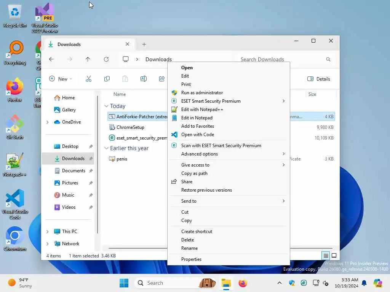The width and height of the screenshot is (390, 292).
Task: Show hidden tray icons chevron
Action: pyautogui.click(x=280, y=283)
